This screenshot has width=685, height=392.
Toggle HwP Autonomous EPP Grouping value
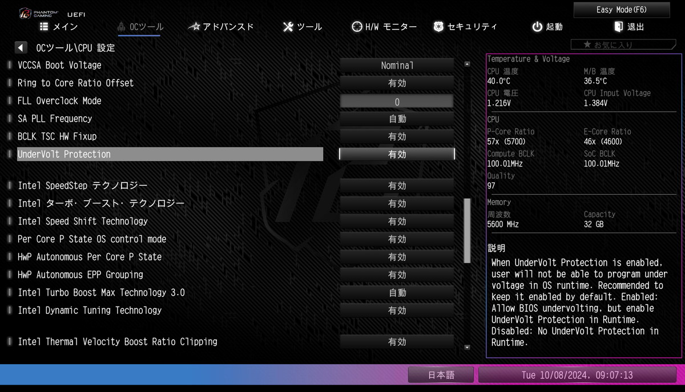tap(397, 275)
